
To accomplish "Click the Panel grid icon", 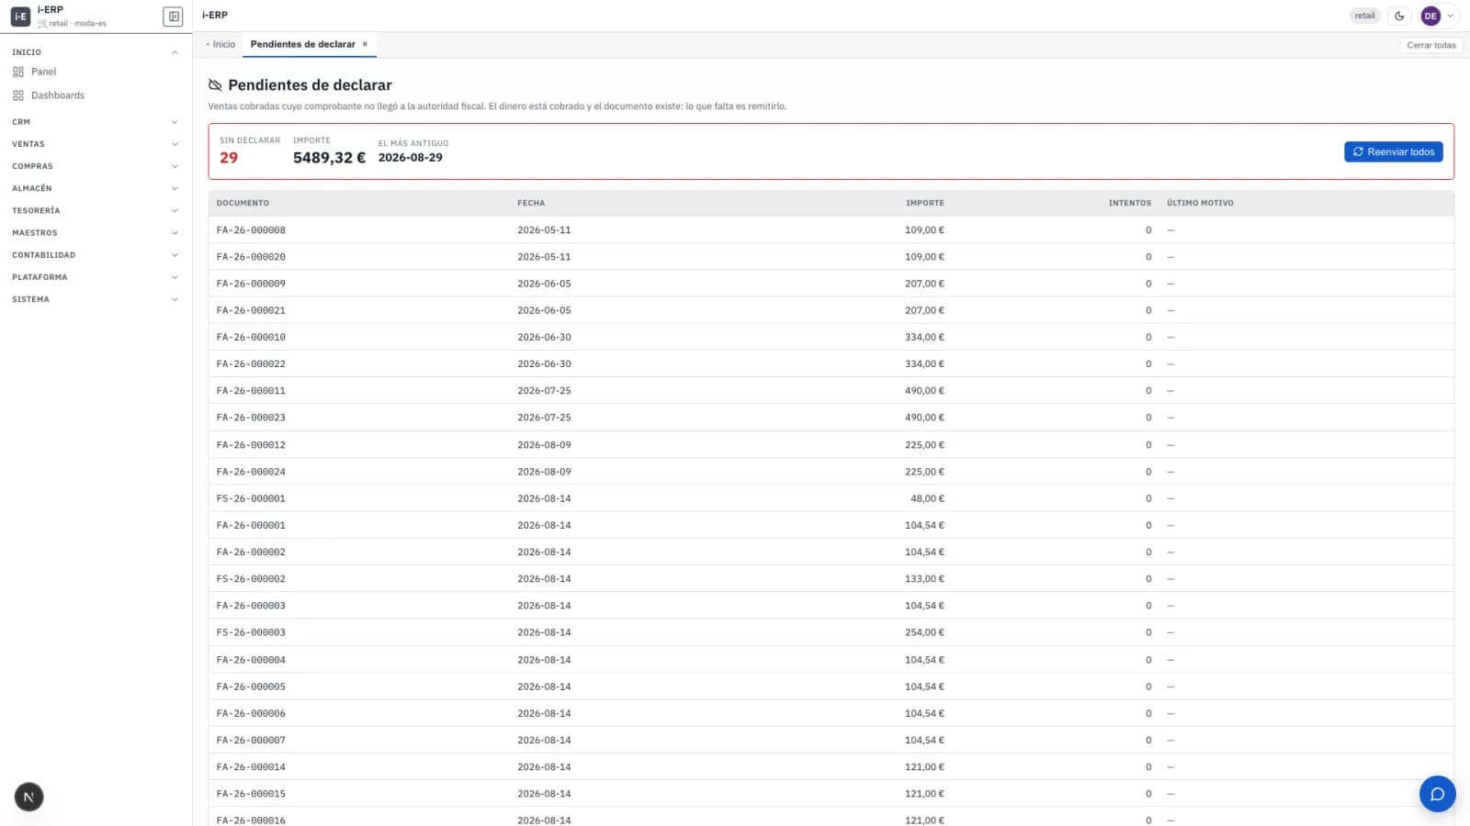I will 18,72.
